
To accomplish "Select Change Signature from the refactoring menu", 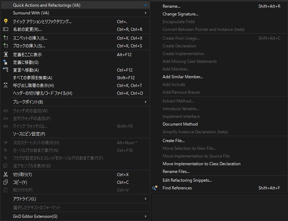I will (180, 14).
